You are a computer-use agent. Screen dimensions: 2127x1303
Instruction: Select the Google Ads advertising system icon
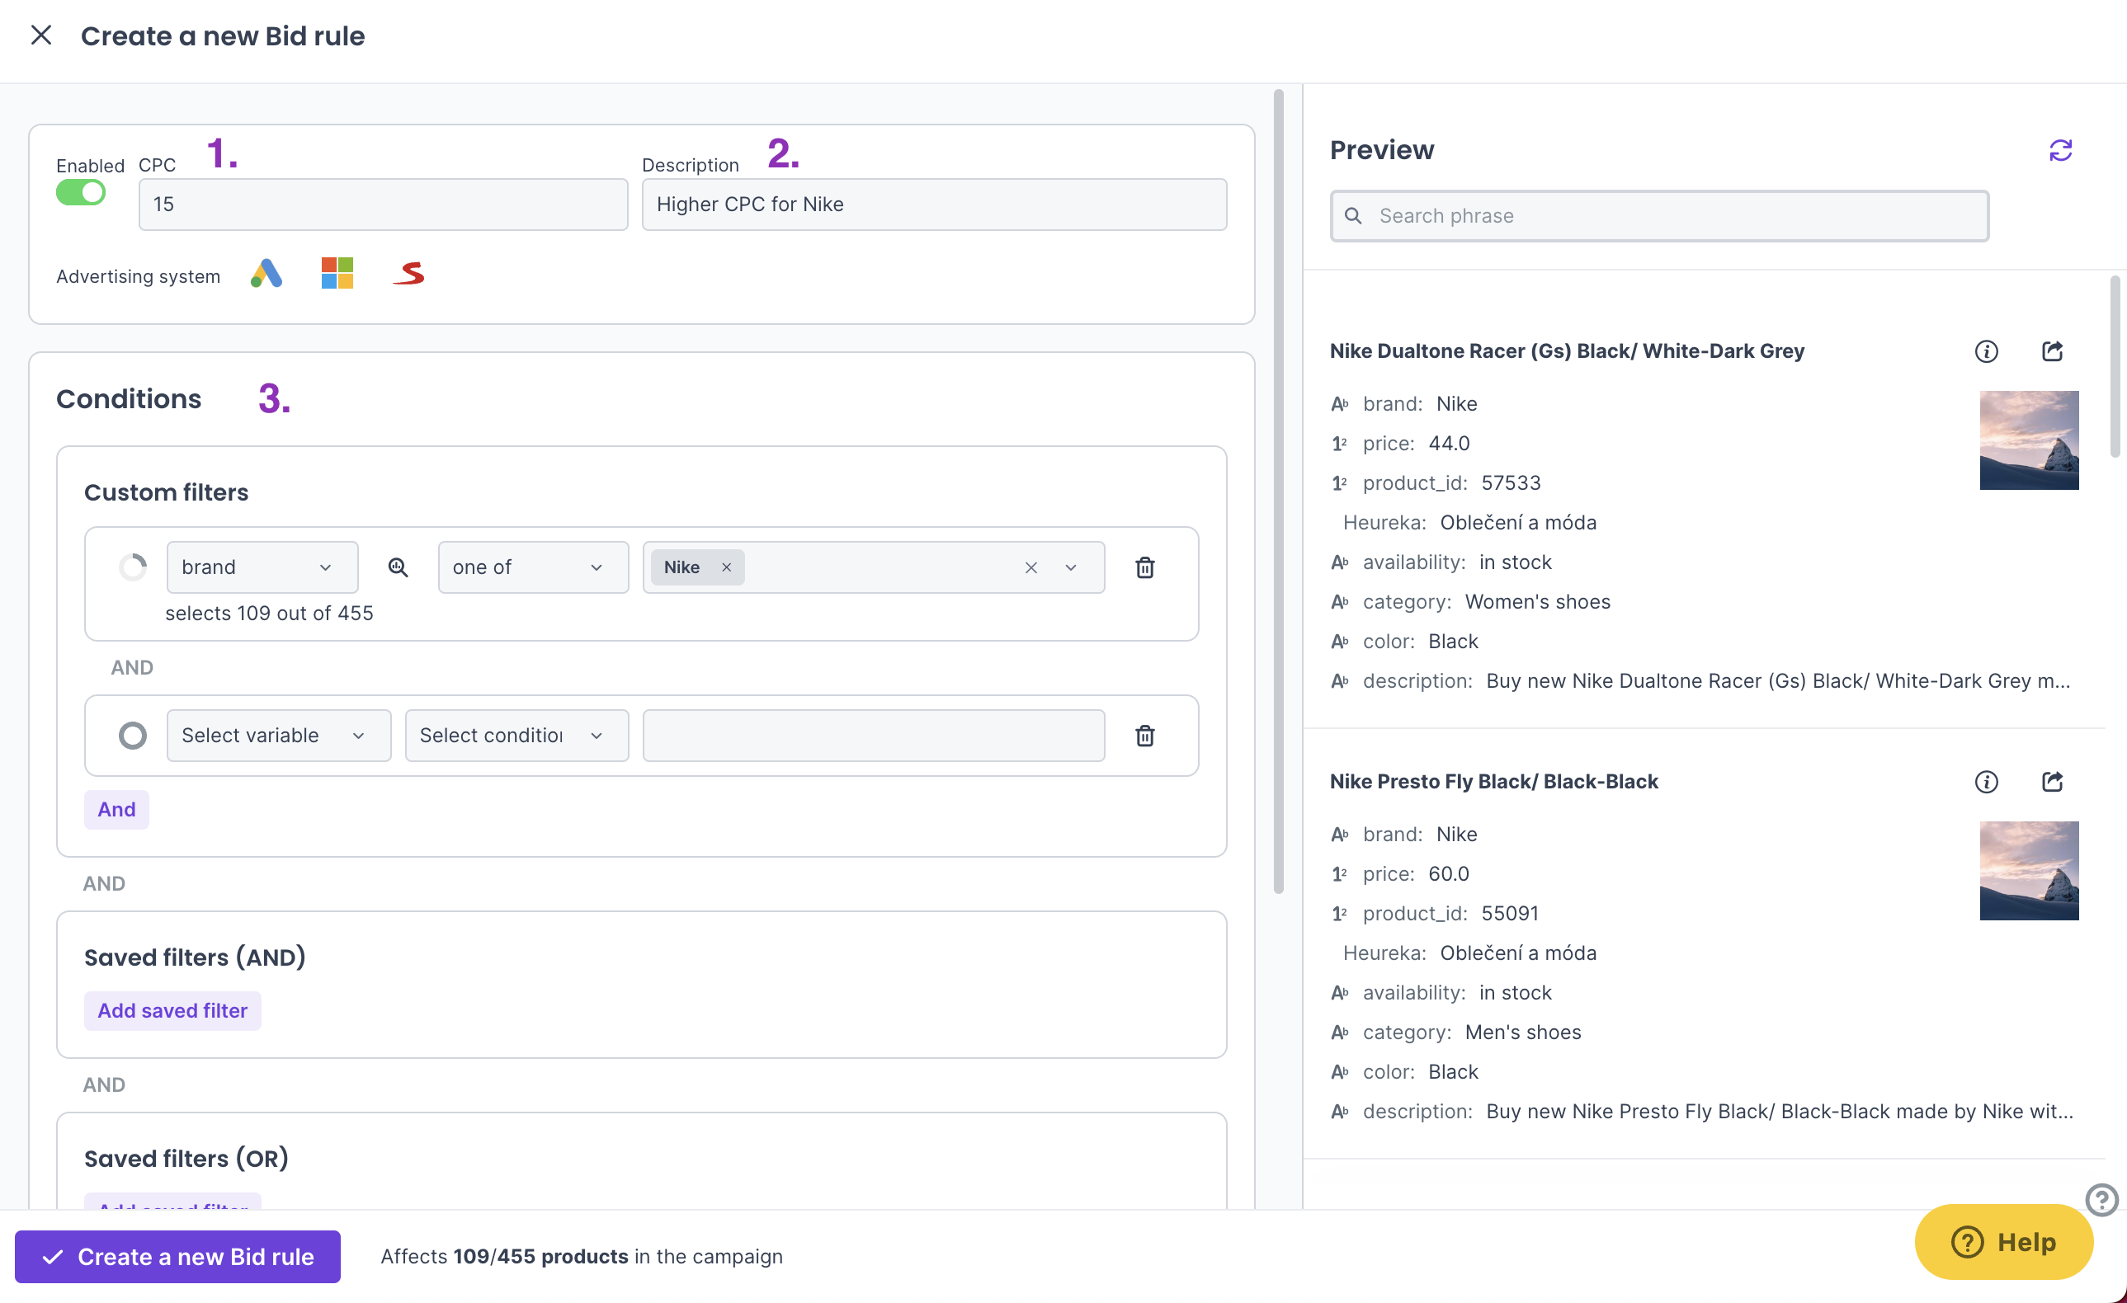point(266,274)
